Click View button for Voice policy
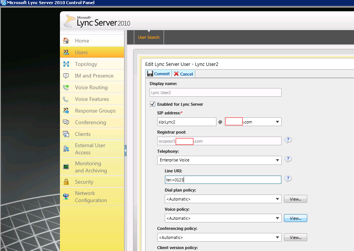This screenshot has width=354, height=251. (x=295, y=218)
